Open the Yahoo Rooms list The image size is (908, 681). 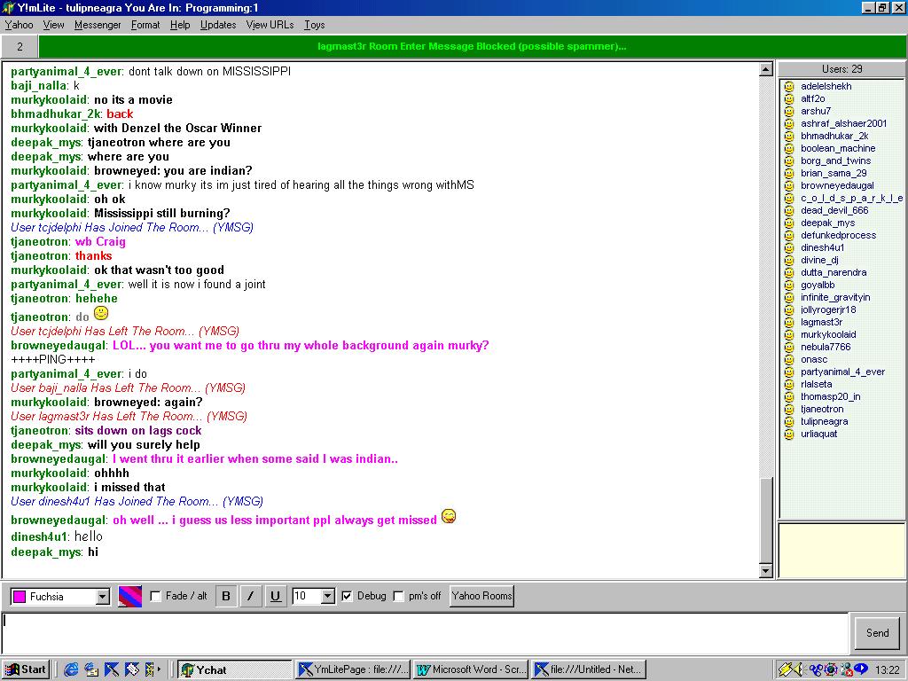coord(481,596)
